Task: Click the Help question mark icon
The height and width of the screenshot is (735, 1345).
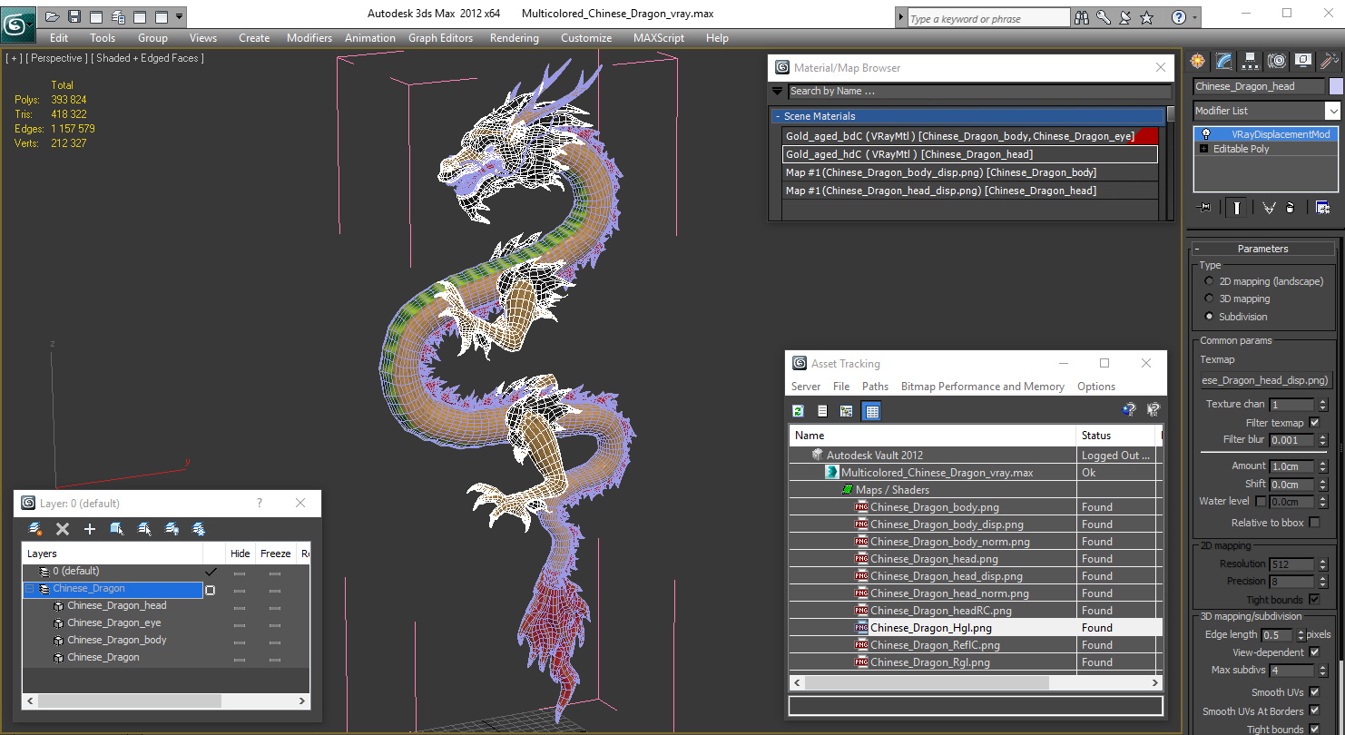Action: pos(1178,17)
